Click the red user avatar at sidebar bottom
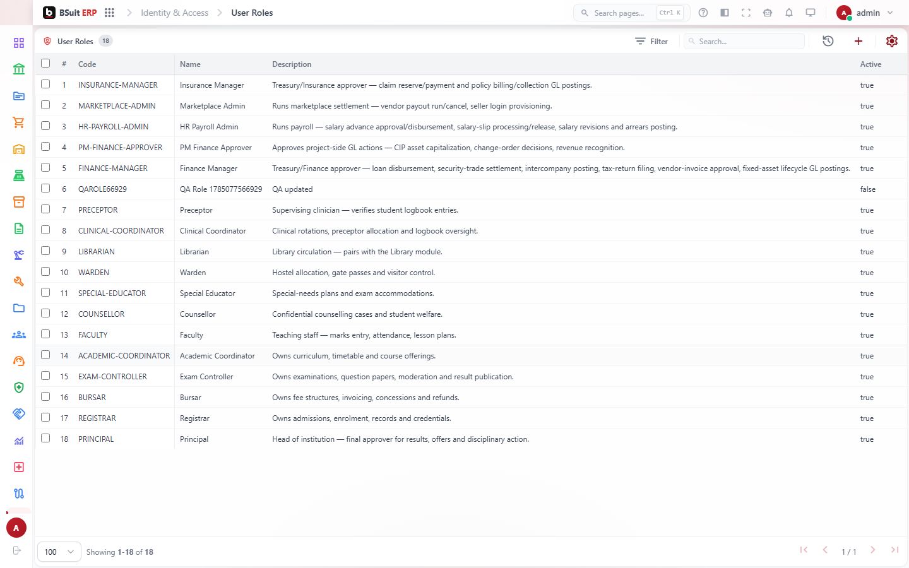This screenshot has height=568, width=909. tap(16, 528)
